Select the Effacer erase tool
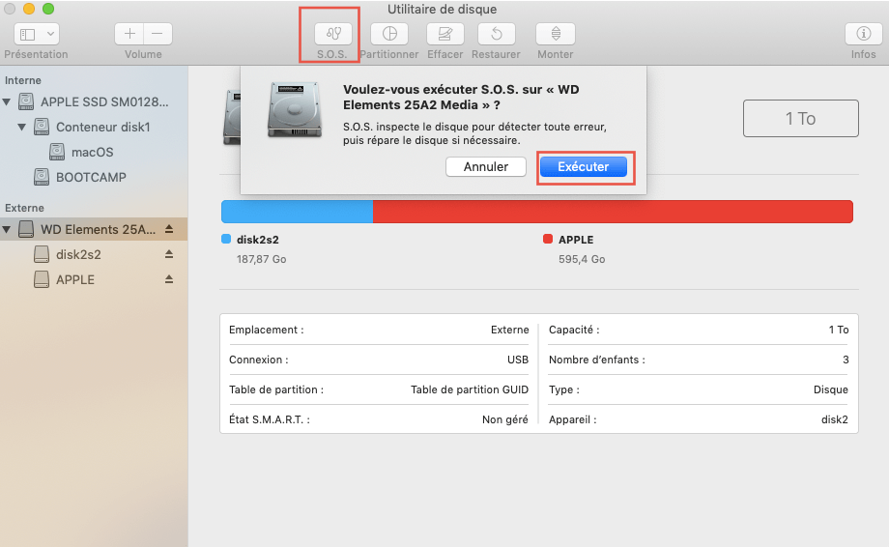Viewport: 889px width, 547px height. coord(445,34)
